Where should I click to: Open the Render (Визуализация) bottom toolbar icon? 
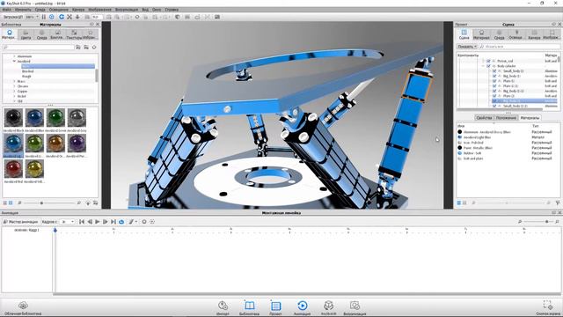click(x=355, y=308)
